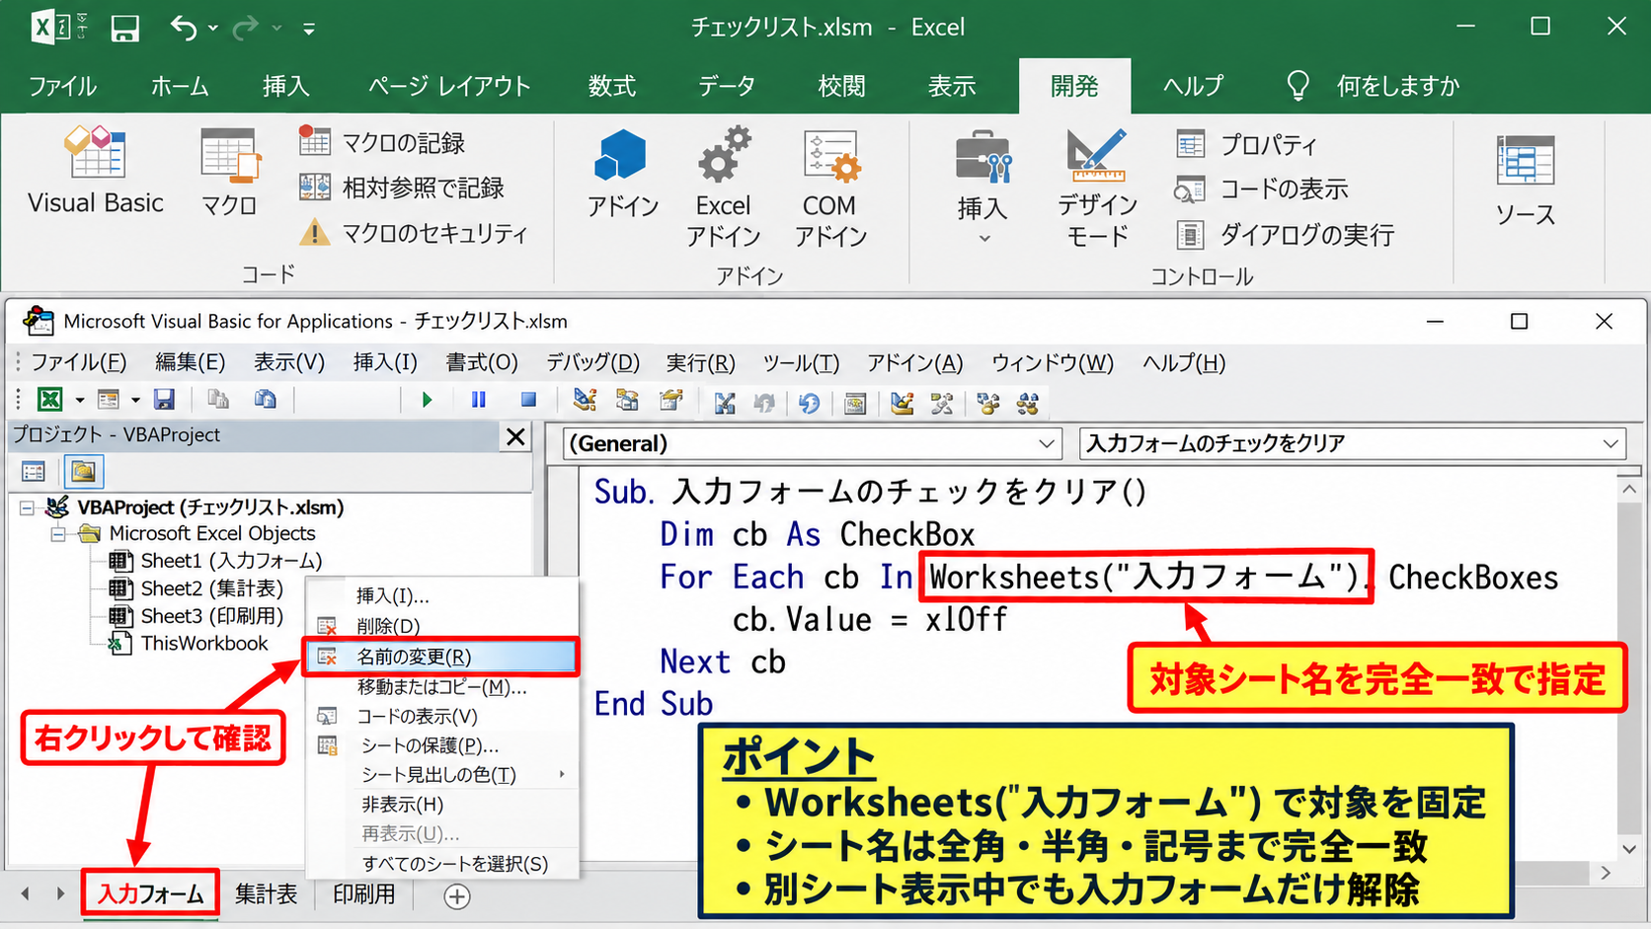The height and width of the screenshot is (929, 1651).
Task: Run the macro with the green play button
Action: click(427, 400)
